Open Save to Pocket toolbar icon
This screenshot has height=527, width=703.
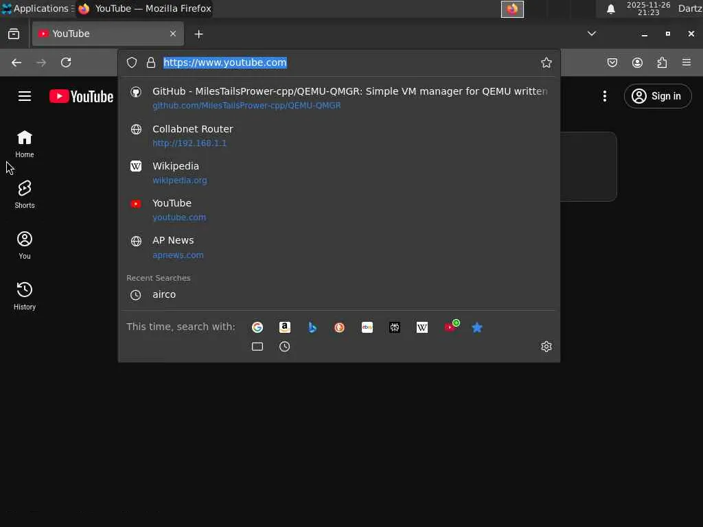(x=612, y=62)
